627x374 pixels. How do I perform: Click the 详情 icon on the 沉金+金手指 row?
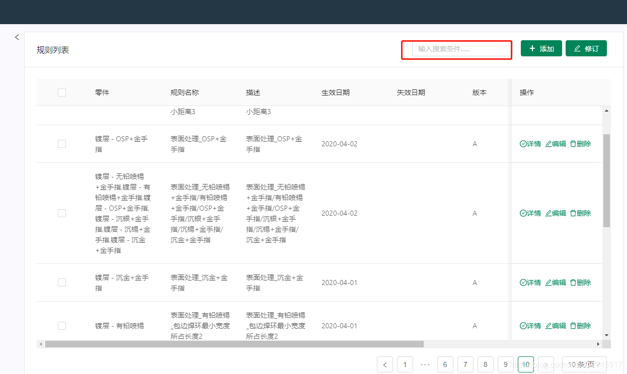coord(523,282)
